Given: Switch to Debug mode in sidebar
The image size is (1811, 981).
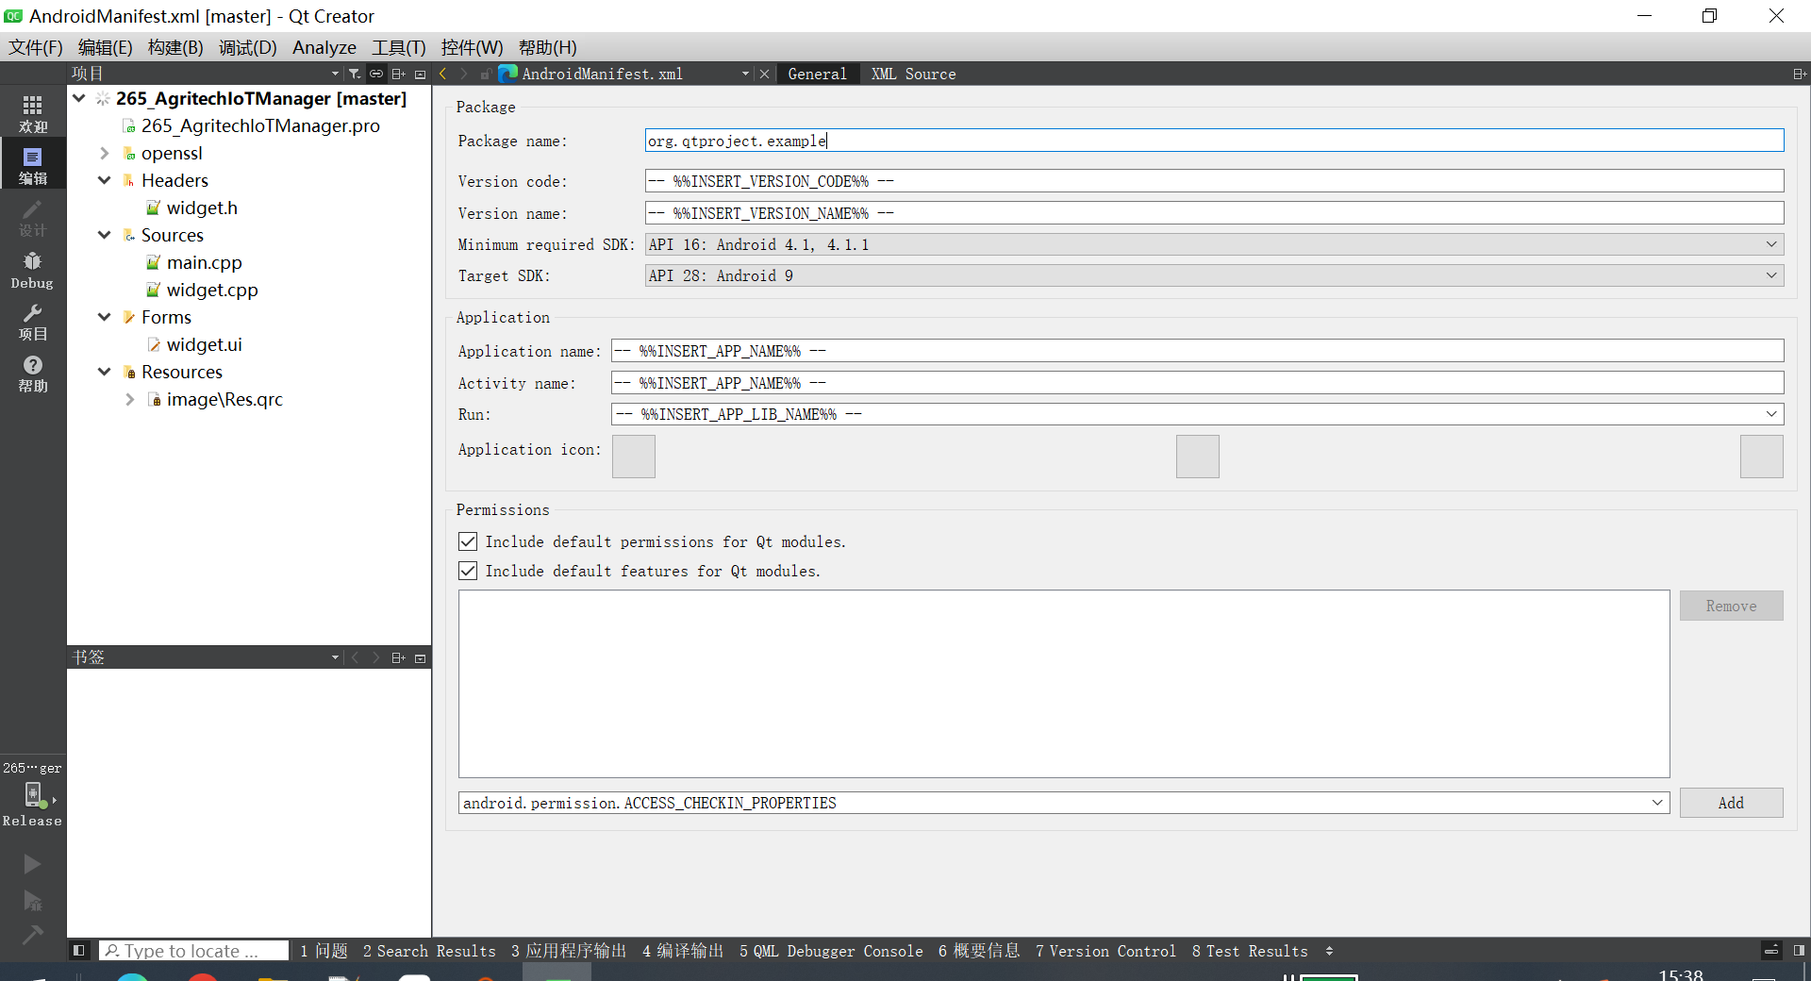Looking at the screenshot, I should click(x=33, y=270).
